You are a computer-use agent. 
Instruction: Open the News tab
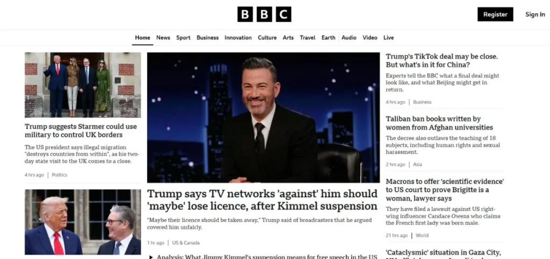[163, 38]
